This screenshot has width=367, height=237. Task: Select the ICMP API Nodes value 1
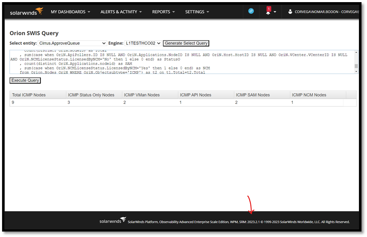180,102
